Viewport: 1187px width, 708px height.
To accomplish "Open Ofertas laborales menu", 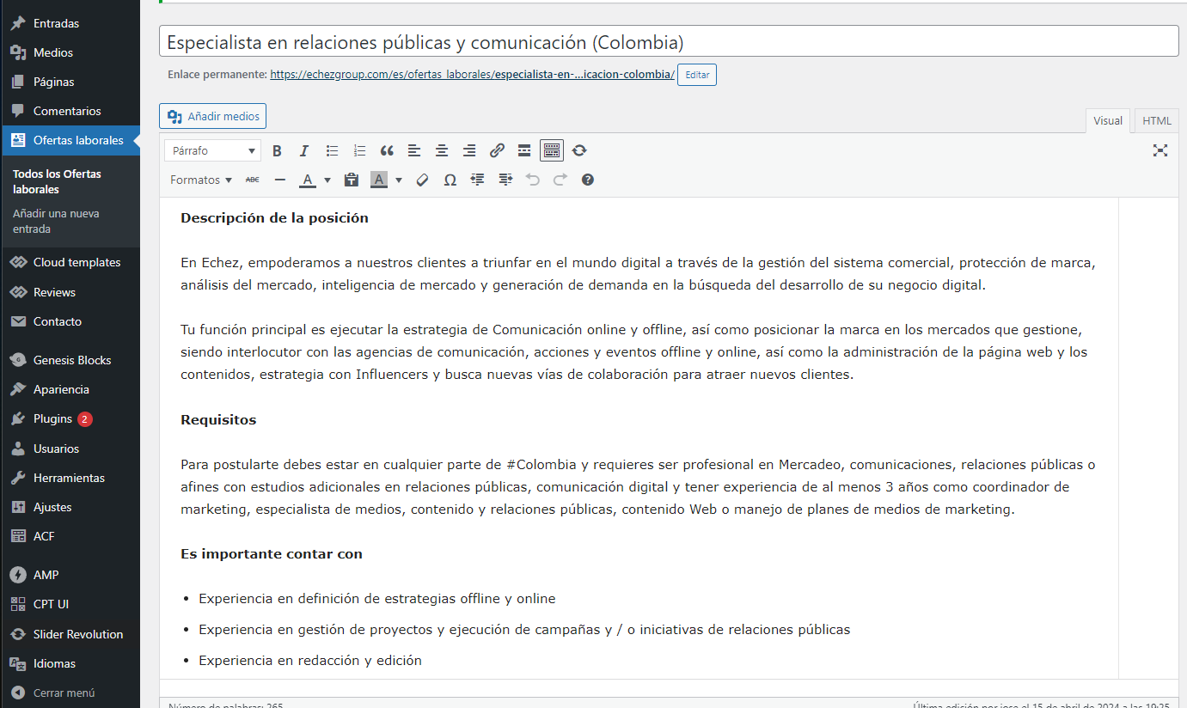I will pyautogui.click(x=70, y=140).
